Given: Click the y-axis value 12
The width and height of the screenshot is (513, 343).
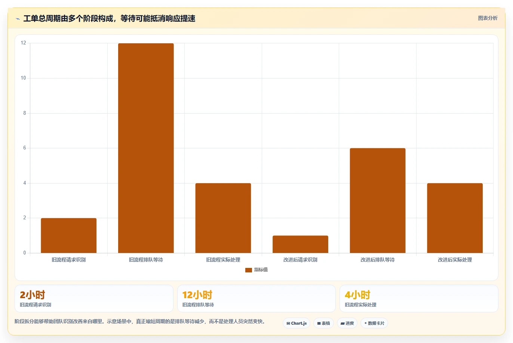Looking at the screenshot, I should (24, 43).
